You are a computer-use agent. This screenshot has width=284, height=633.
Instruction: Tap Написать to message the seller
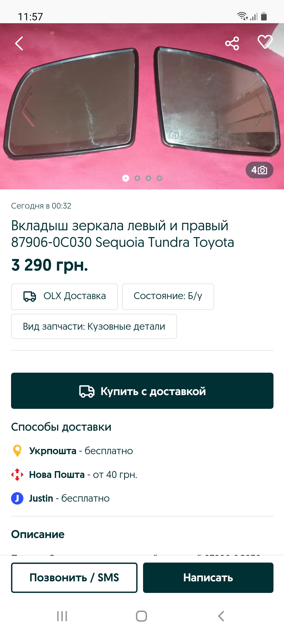tap(208, 578)
